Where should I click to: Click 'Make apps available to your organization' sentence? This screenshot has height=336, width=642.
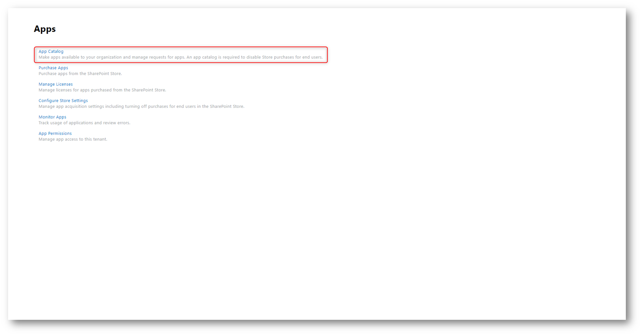(112, 57)
